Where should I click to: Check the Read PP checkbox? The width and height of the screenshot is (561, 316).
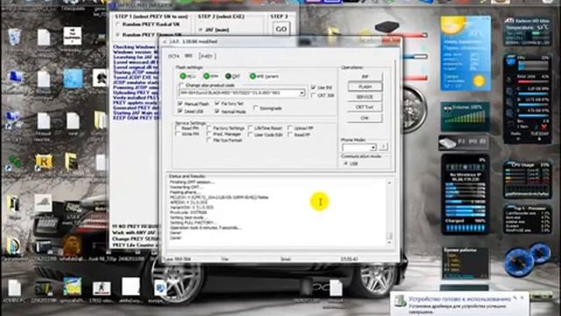[290, 134]
